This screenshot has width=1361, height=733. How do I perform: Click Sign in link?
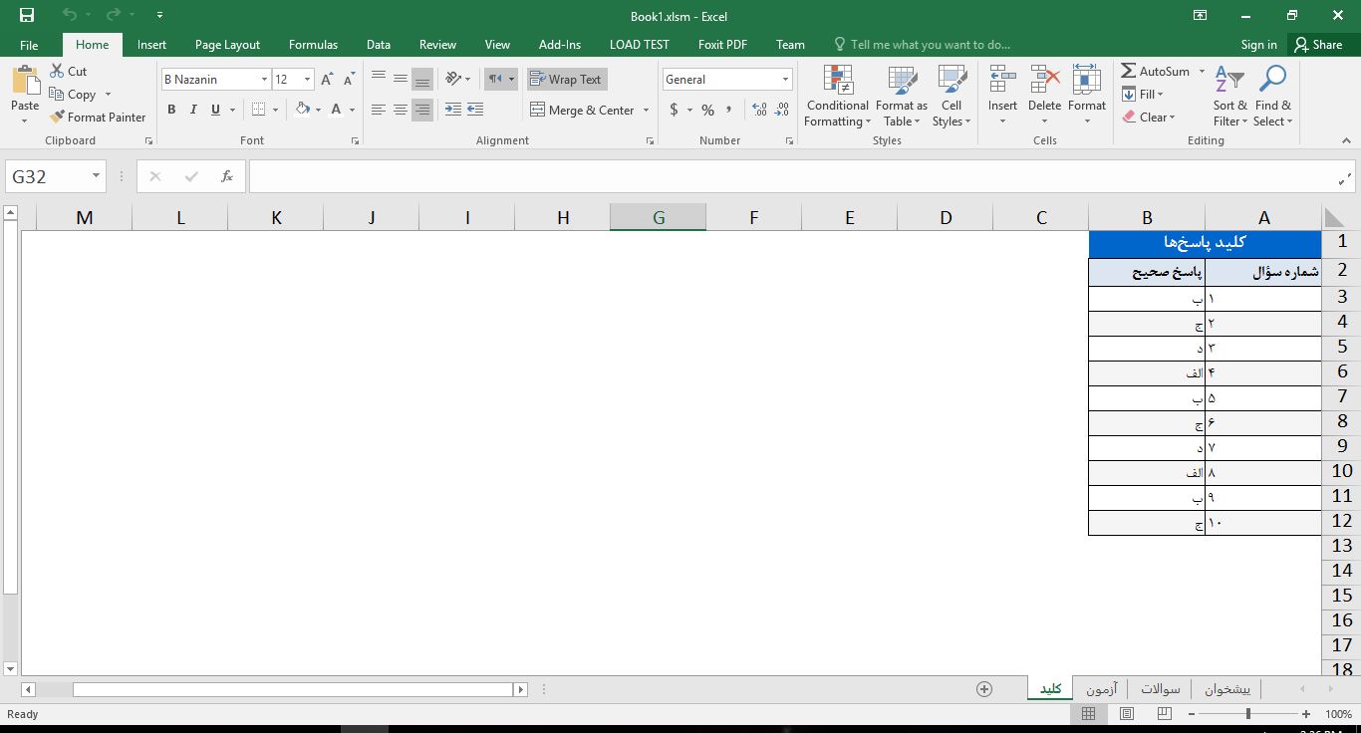pos(1258,45)
